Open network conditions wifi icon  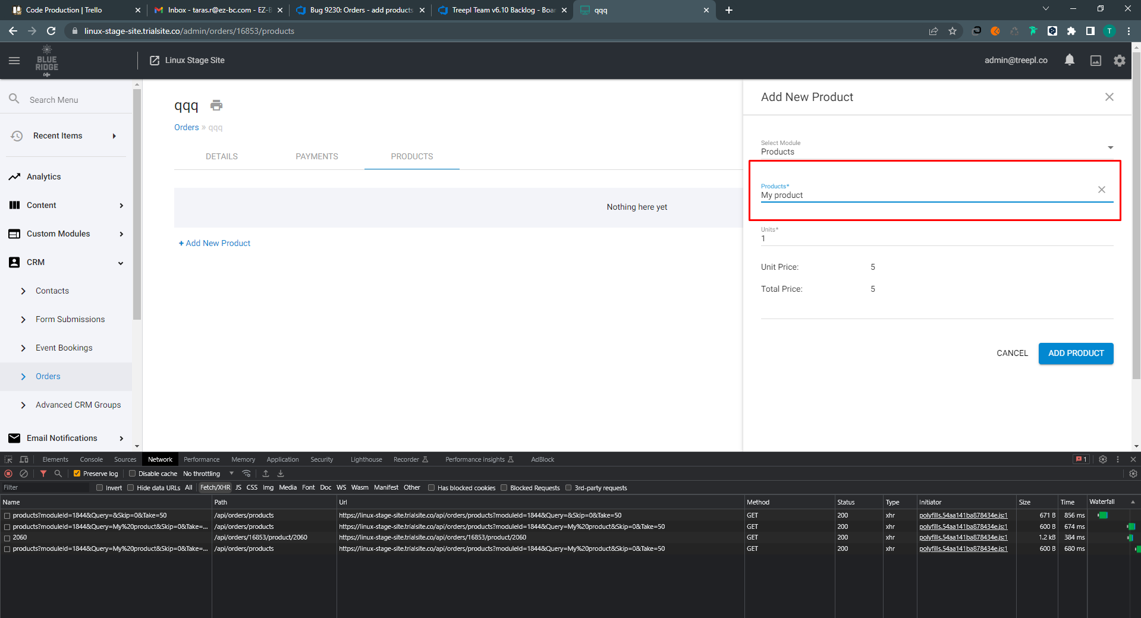pyautogui.click(x=247, y=474)
